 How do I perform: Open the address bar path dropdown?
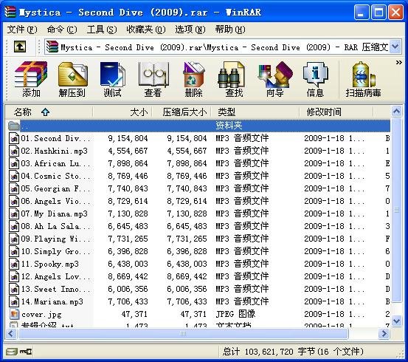(x=395, y=47)
